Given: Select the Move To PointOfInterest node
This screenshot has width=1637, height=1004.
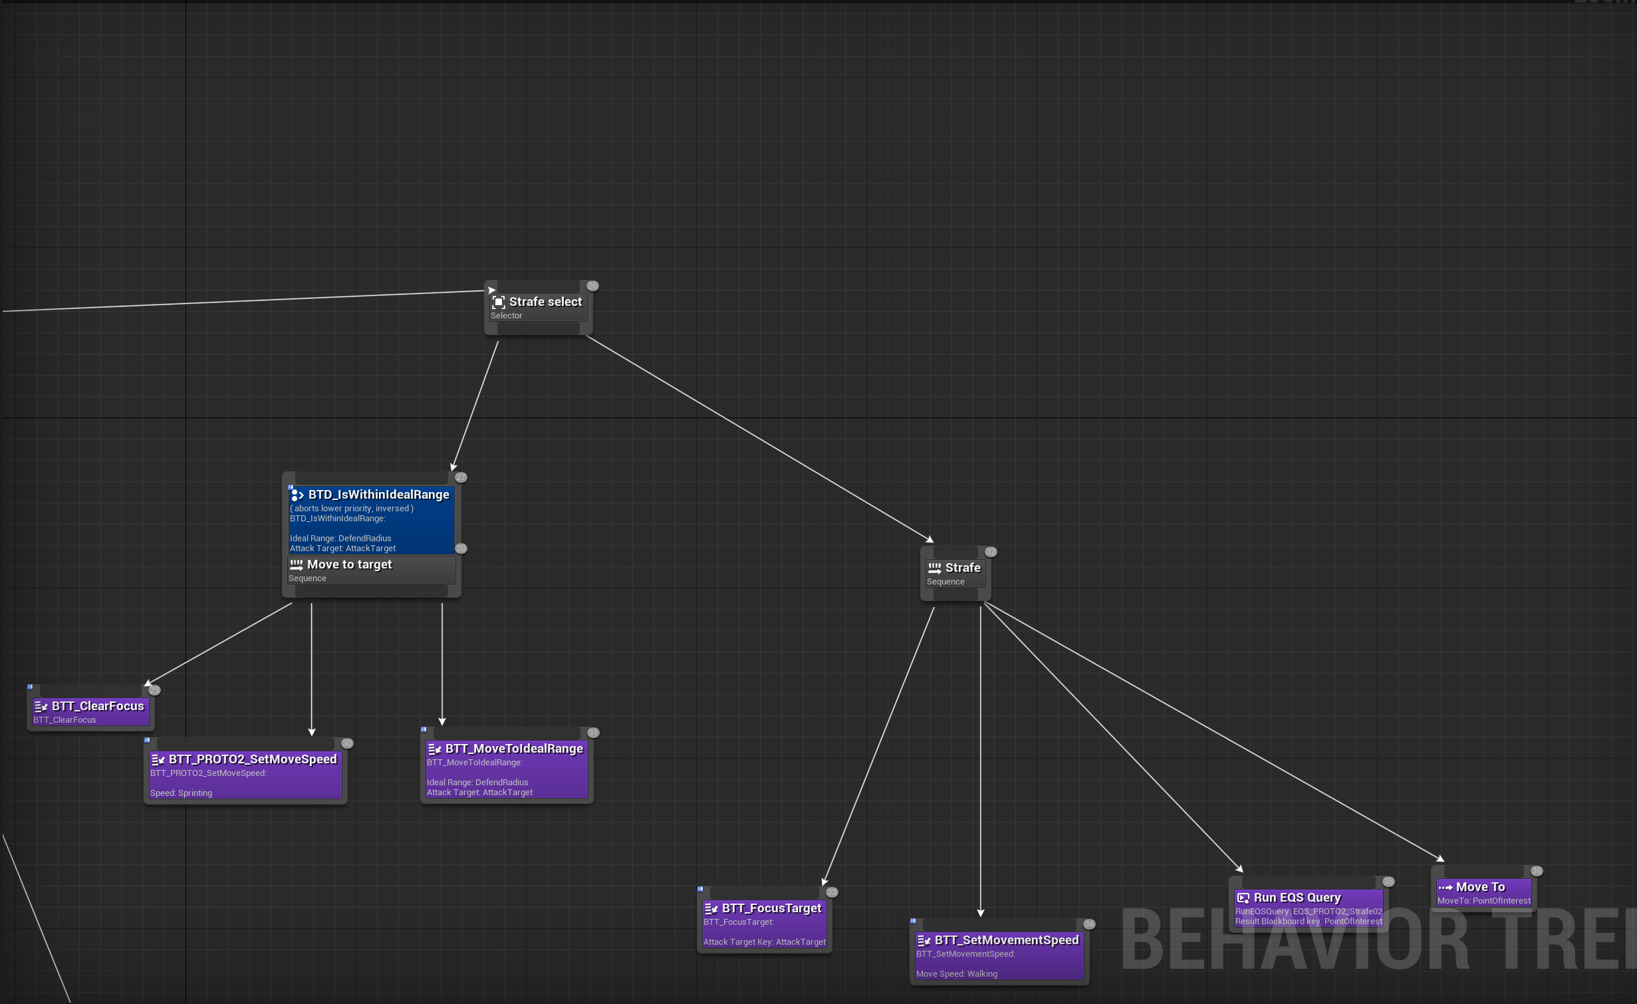Looking at the screenshot, I should tap(1483, 894).
